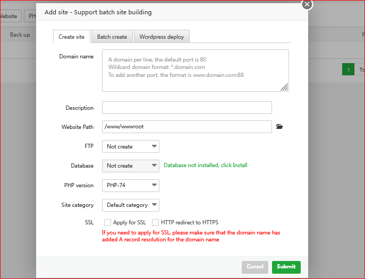The width and height of the screenshot is (365, 279).
Task: Close the Add site dialog with X
Action: [x=307, y=4]
